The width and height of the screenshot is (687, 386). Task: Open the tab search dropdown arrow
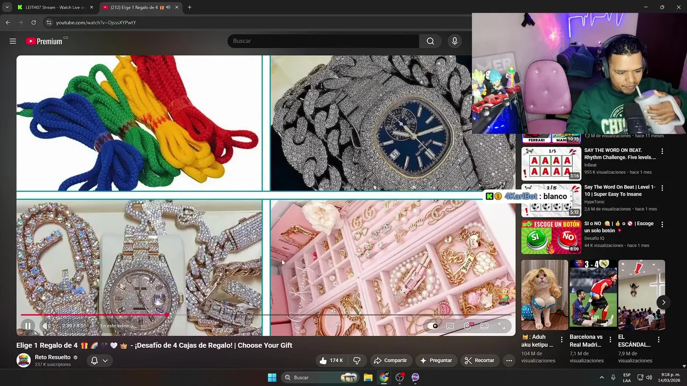(7, 8)
